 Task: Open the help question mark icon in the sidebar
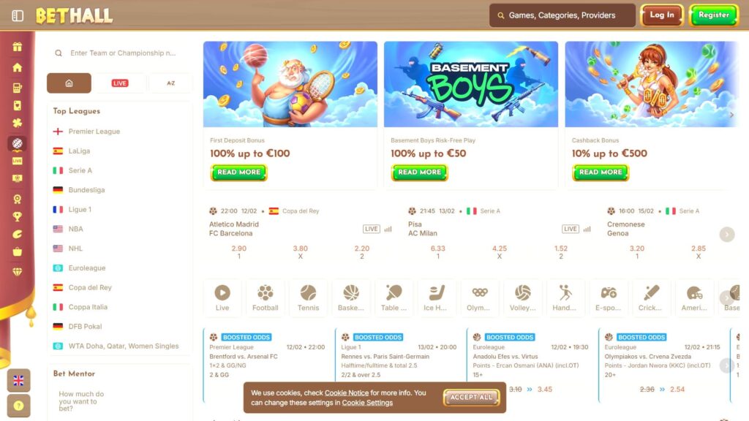(18, 406)
